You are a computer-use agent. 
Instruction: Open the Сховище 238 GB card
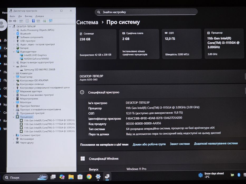(96, 44)
